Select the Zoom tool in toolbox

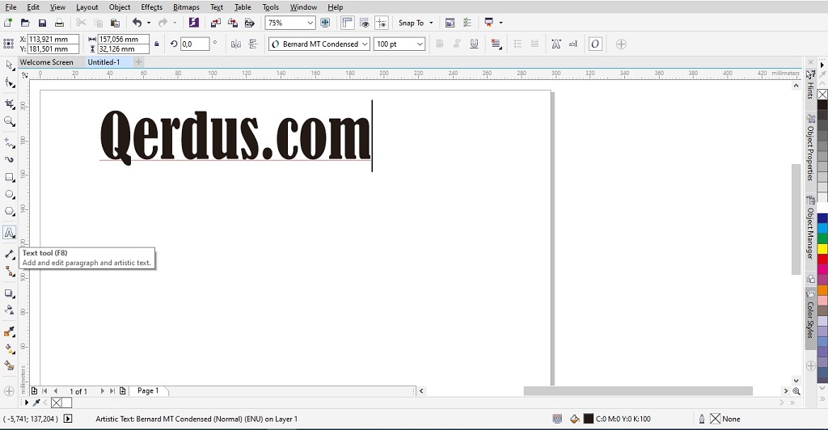point(9,121)
